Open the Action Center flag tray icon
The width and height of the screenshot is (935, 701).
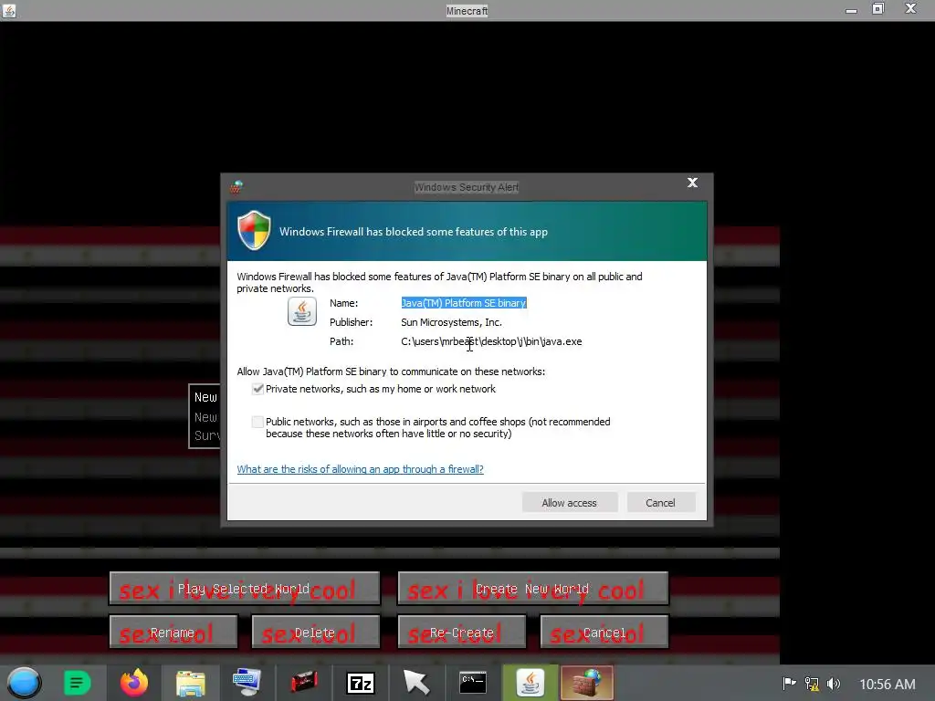tap(789, 684)
